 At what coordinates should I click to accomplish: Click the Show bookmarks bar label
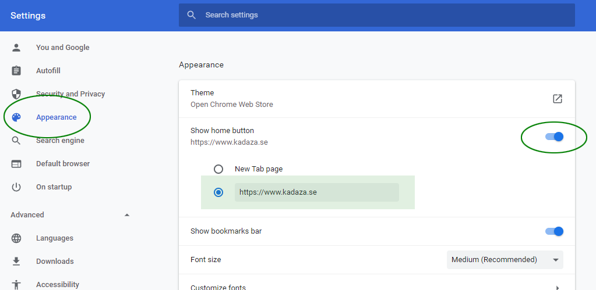coord(226,231)
